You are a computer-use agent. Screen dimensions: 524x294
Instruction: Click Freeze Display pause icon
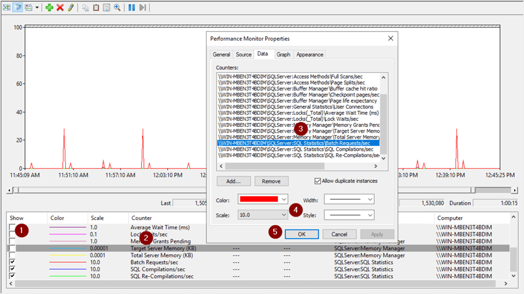(132, 8)
